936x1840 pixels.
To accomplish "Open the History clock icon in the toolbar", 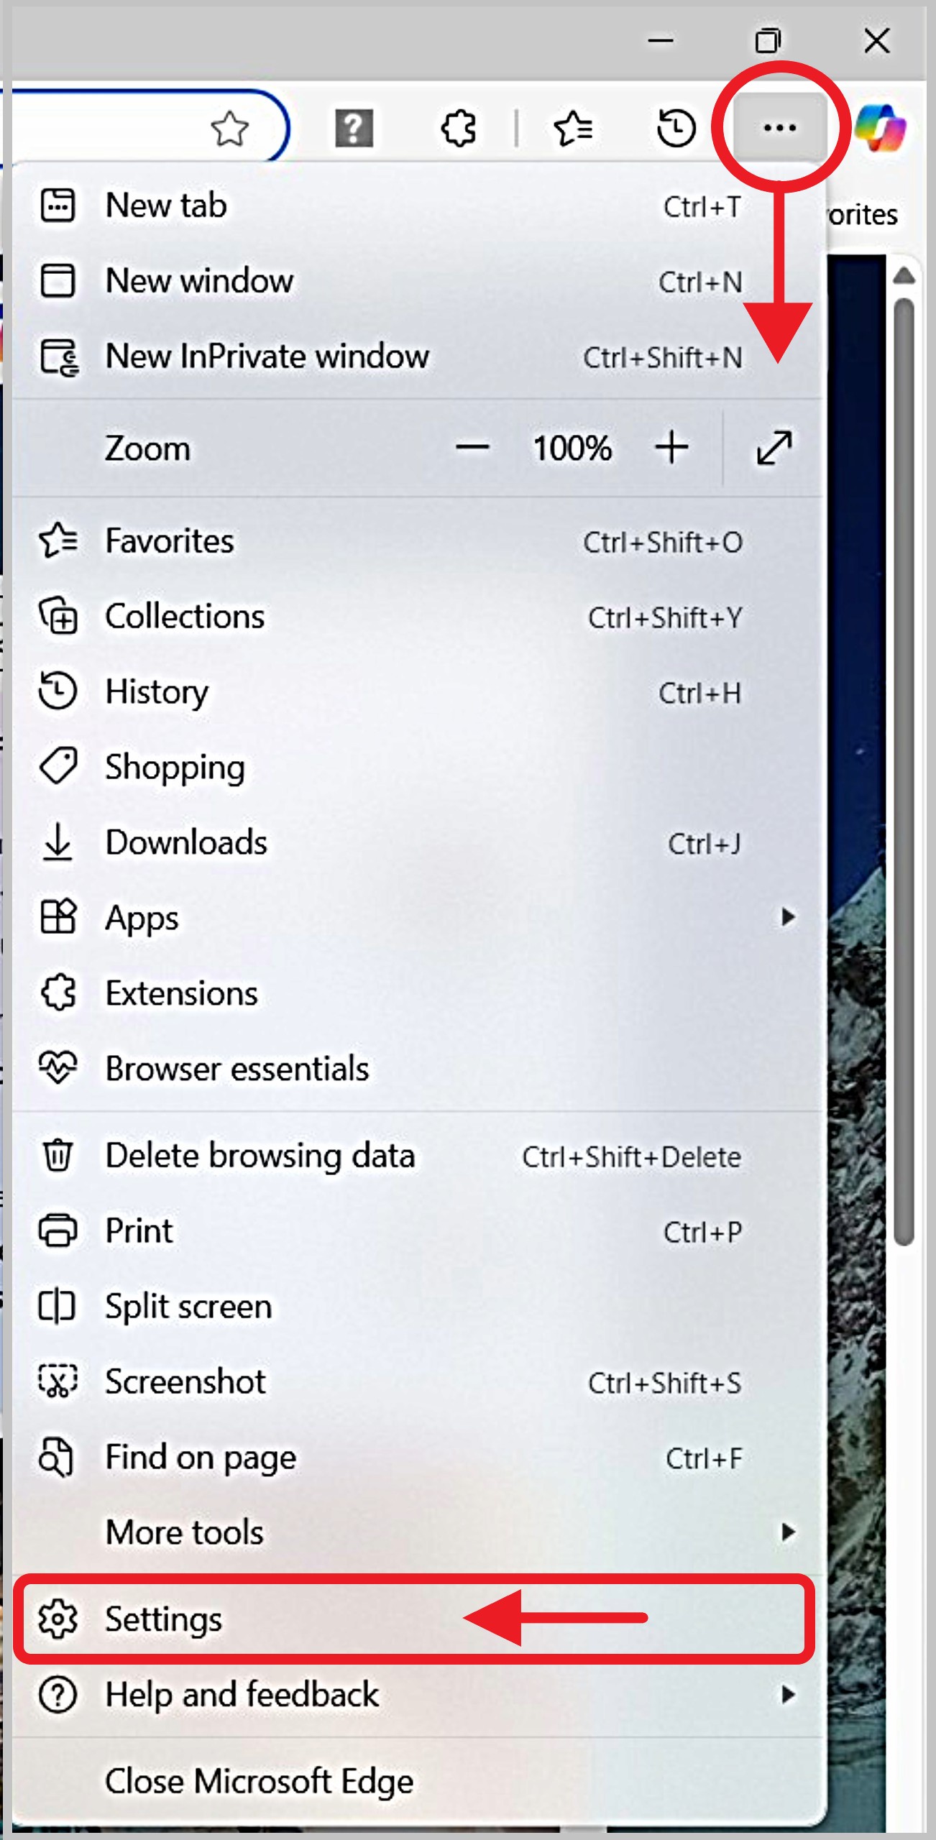I will tap(676, 128).
